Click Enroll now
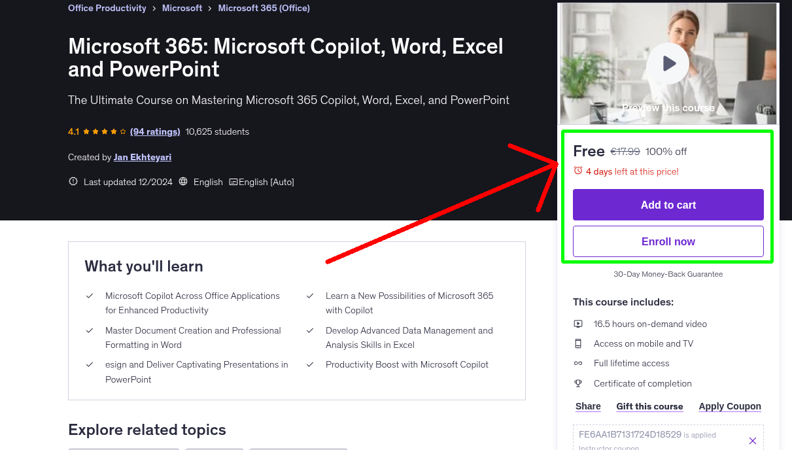This screenshot has width=792, height=450. click(668, 241)
